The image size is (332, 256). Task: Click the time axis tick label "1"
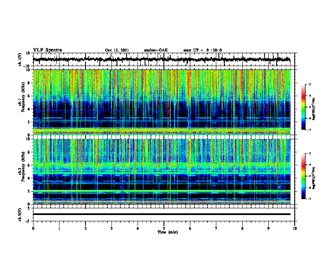59,228
